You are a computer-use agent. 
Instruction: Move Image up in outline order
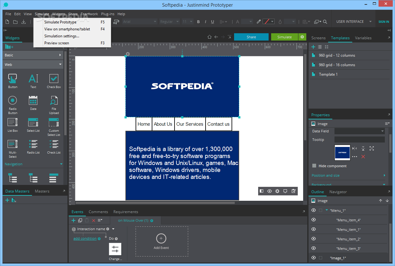click(x=381, y=201)
